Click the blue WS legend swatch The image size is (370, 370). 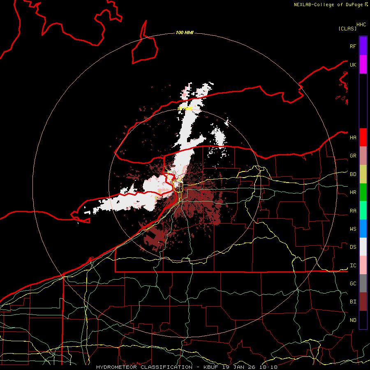click(363, 229)
